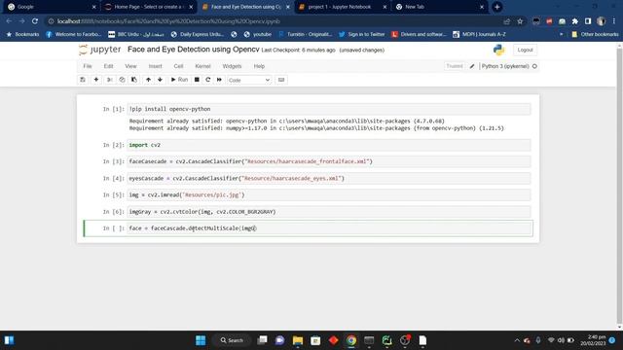The image size is (623, 350).
Task: Open the File menu
Action: pyautogui.click(x=88, y=66)
